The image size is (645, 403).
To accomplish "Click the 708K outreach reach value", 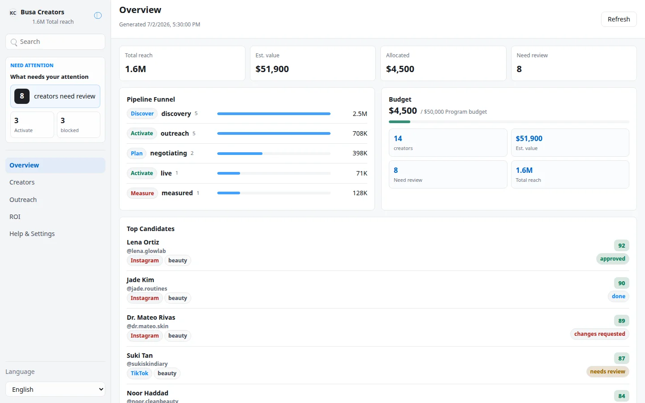I will tap(360, 133).
